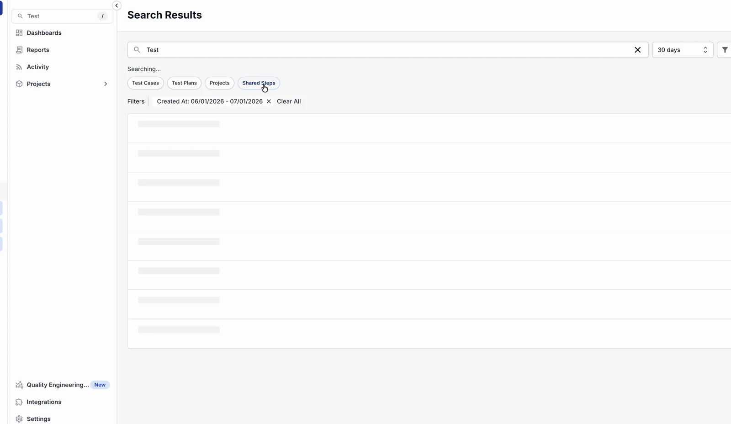Viewport: 731px width, 424px height.
Task: Open the Activity section
Action: [x=37, y=67]
